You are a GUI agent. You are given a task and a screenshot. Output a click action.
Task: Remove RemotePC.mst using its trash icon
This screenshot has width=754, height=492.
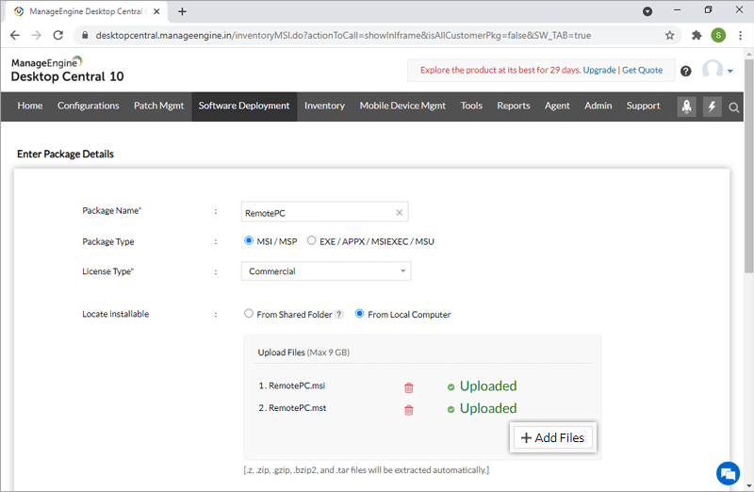point(409,410)
